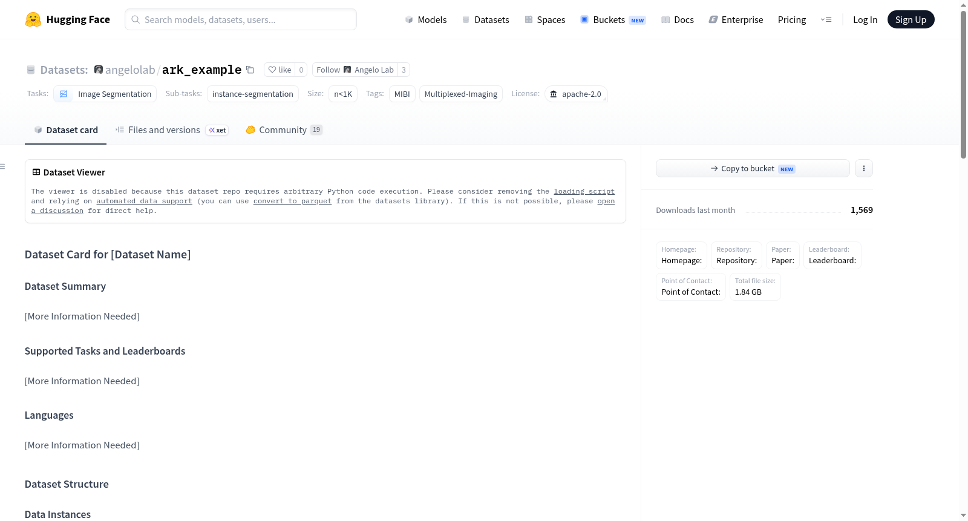Image resolution: width=968 pixels, height=521 pixels.
Task: Click the Multiplexed-Imaging tag
Action: click(x=461, y=94)
